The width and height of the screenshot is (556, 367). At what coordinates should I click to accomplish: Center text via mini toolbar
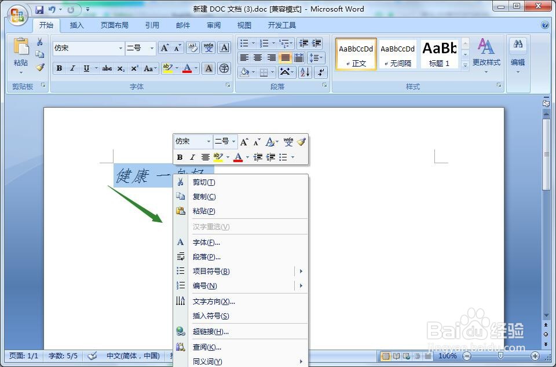click(205, 157)
